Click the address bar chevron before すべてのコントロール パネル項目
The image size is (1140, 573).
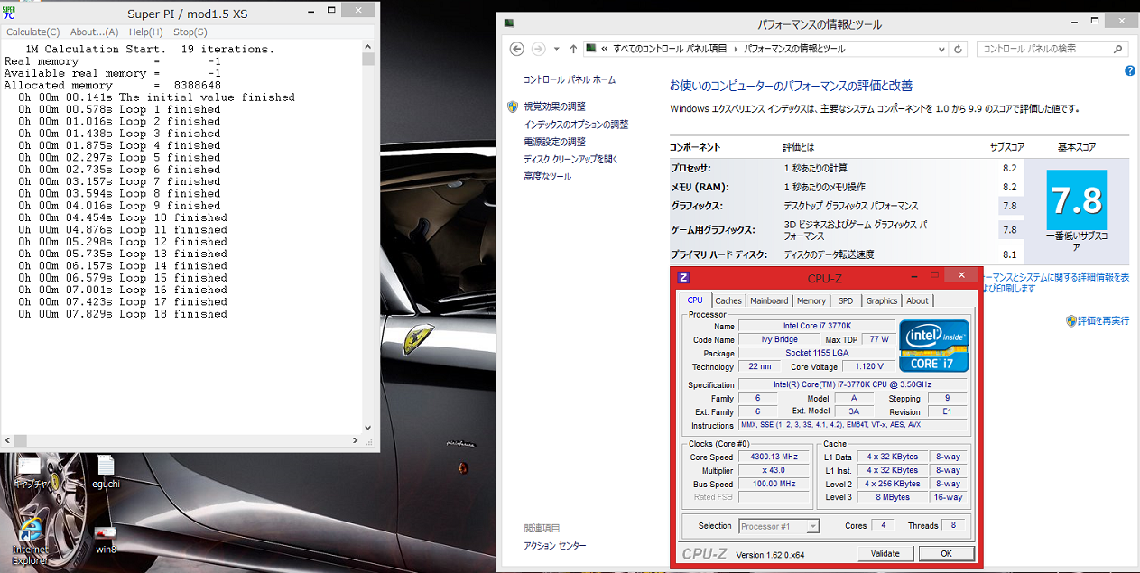606,49
